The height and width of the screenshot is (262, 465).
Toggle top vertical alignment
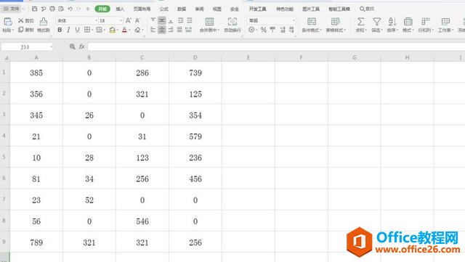click(153, 20)
